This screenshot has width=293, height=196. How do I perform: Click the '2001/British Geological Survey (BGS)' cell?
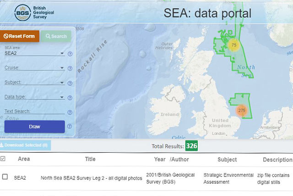(170, 178)
